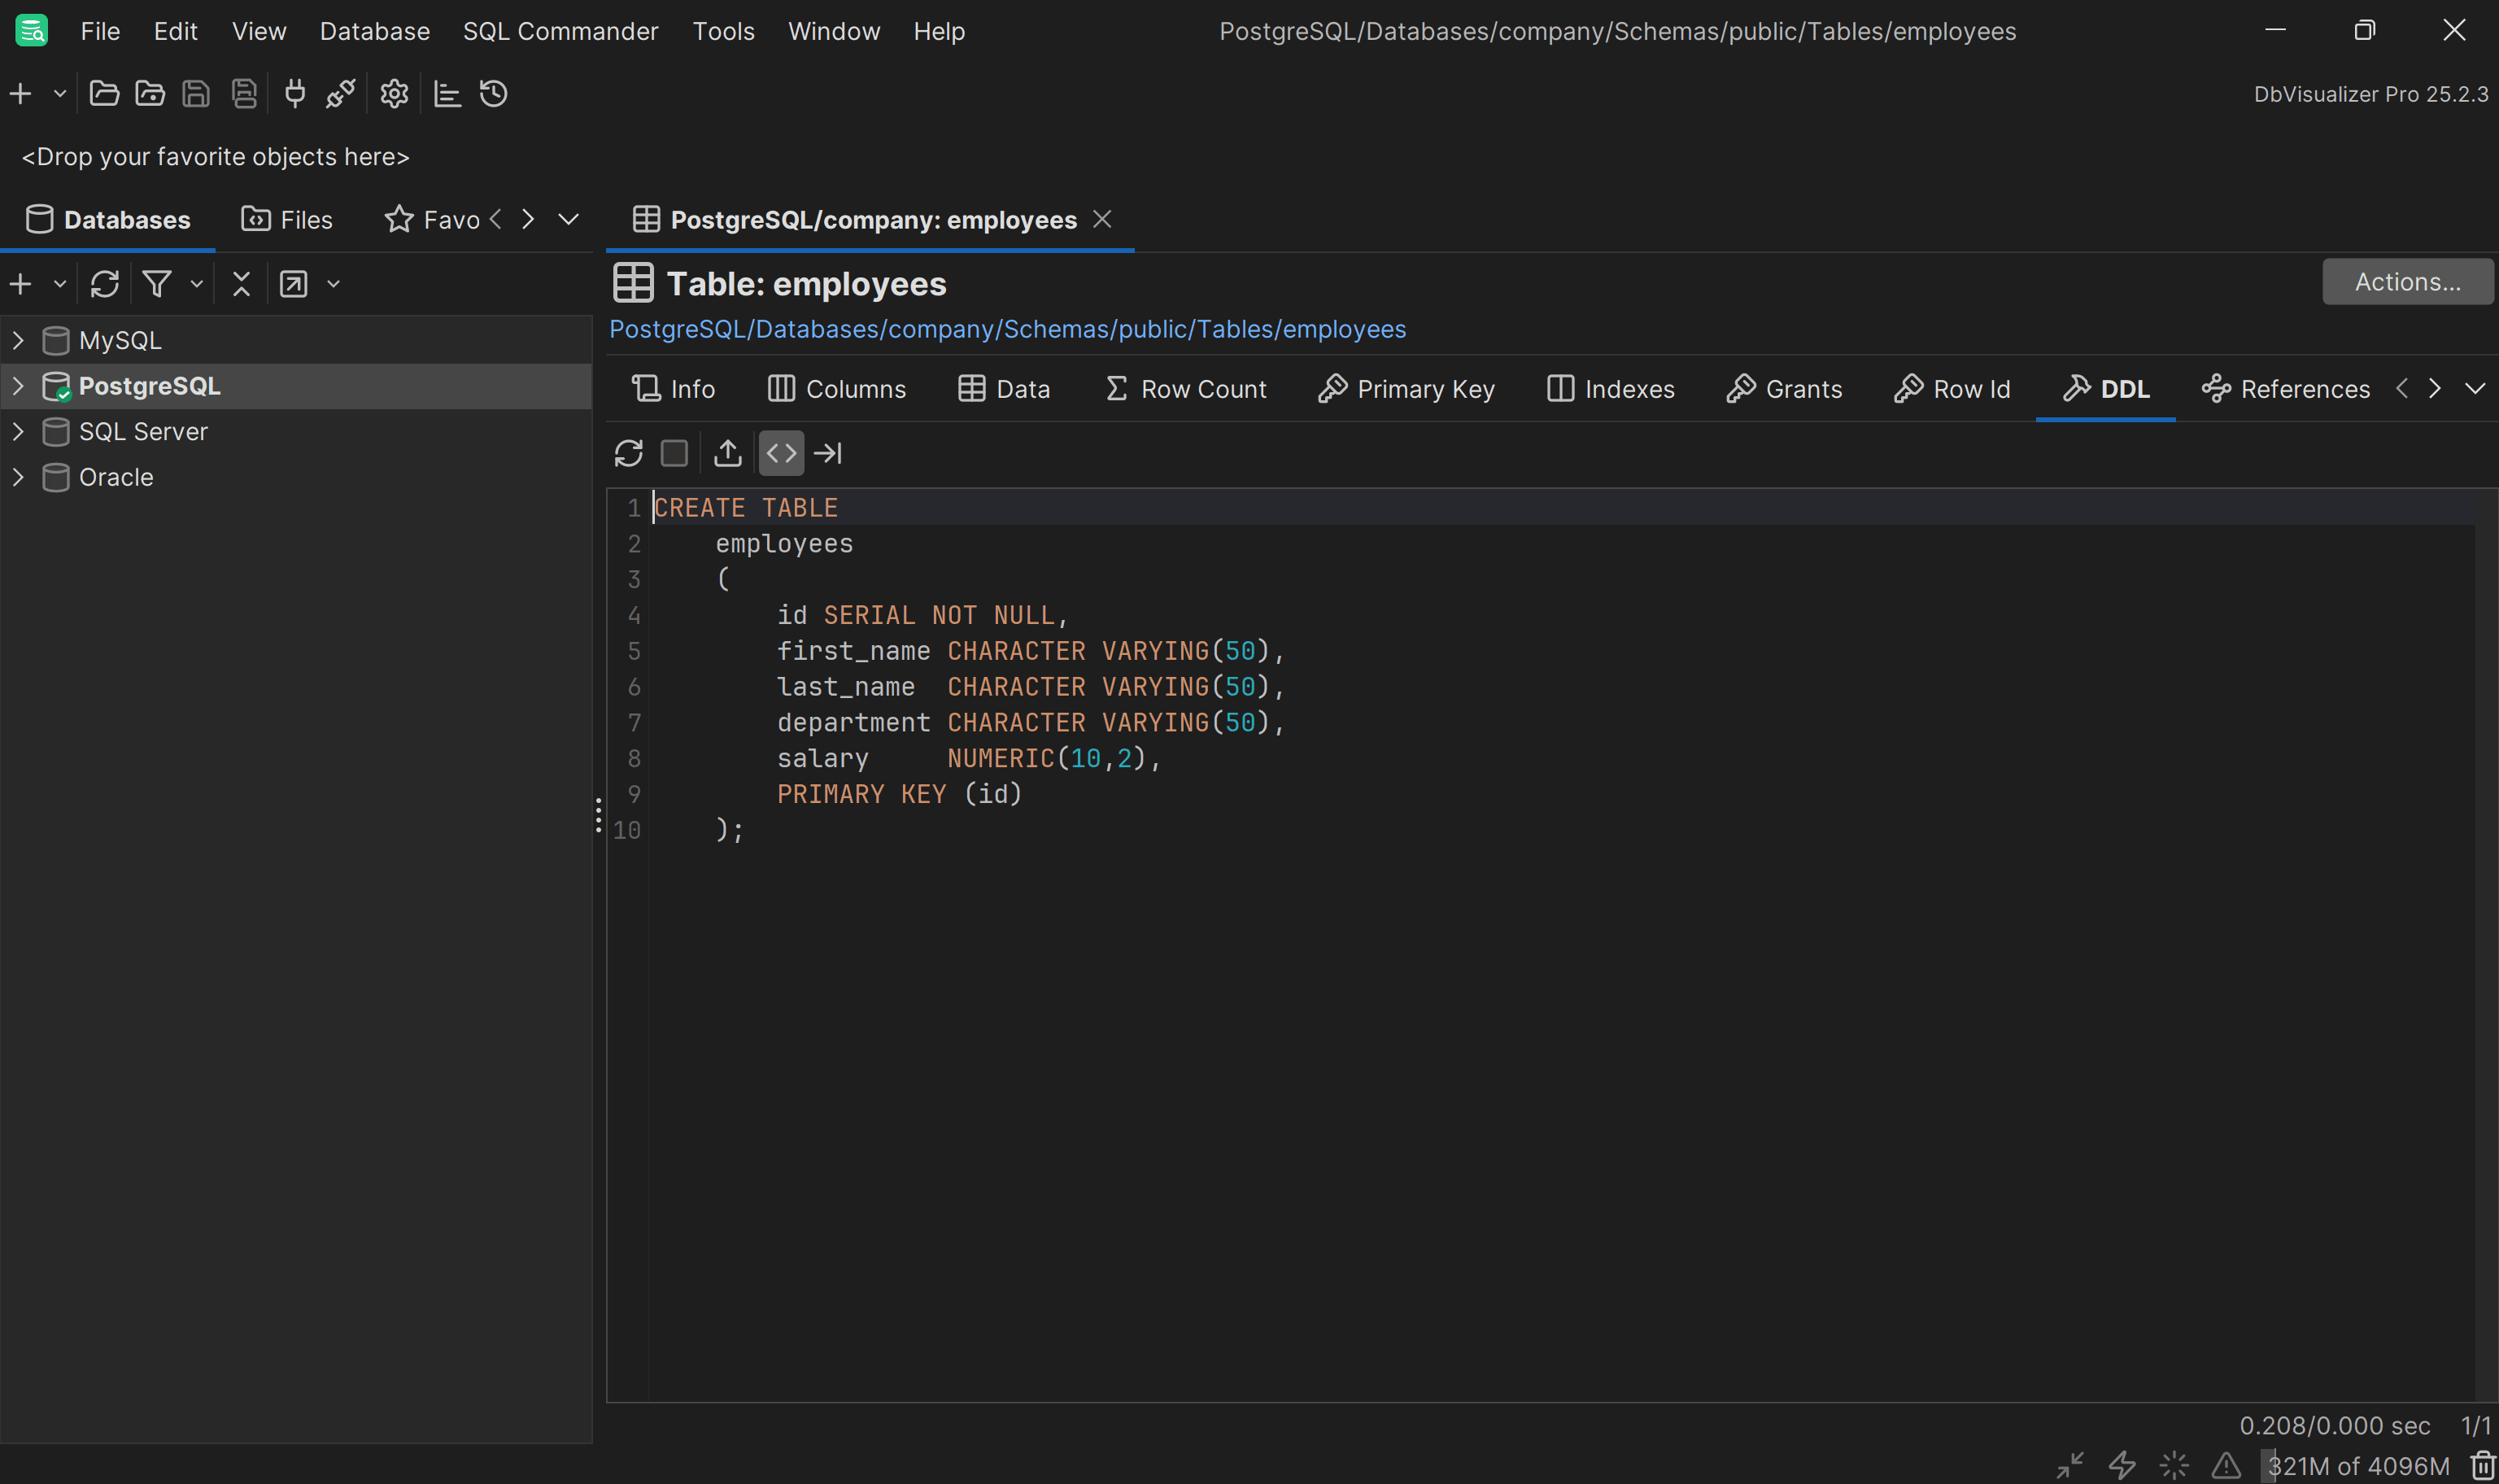
Task: Switch to the Favorites tab
Action: point(432,220)
